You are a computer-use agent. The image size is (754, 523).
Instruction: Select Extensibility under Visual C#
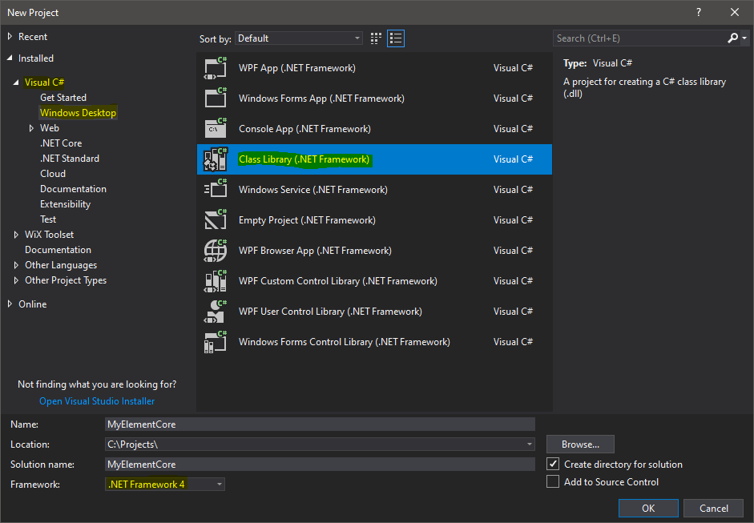pyautogui.click(x=66, y=204)
